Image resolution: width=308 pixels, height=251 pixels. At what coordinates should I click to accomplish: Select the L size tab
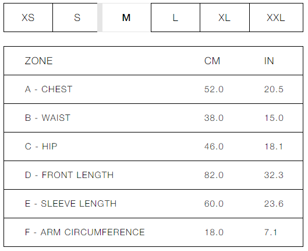(175, 18)
